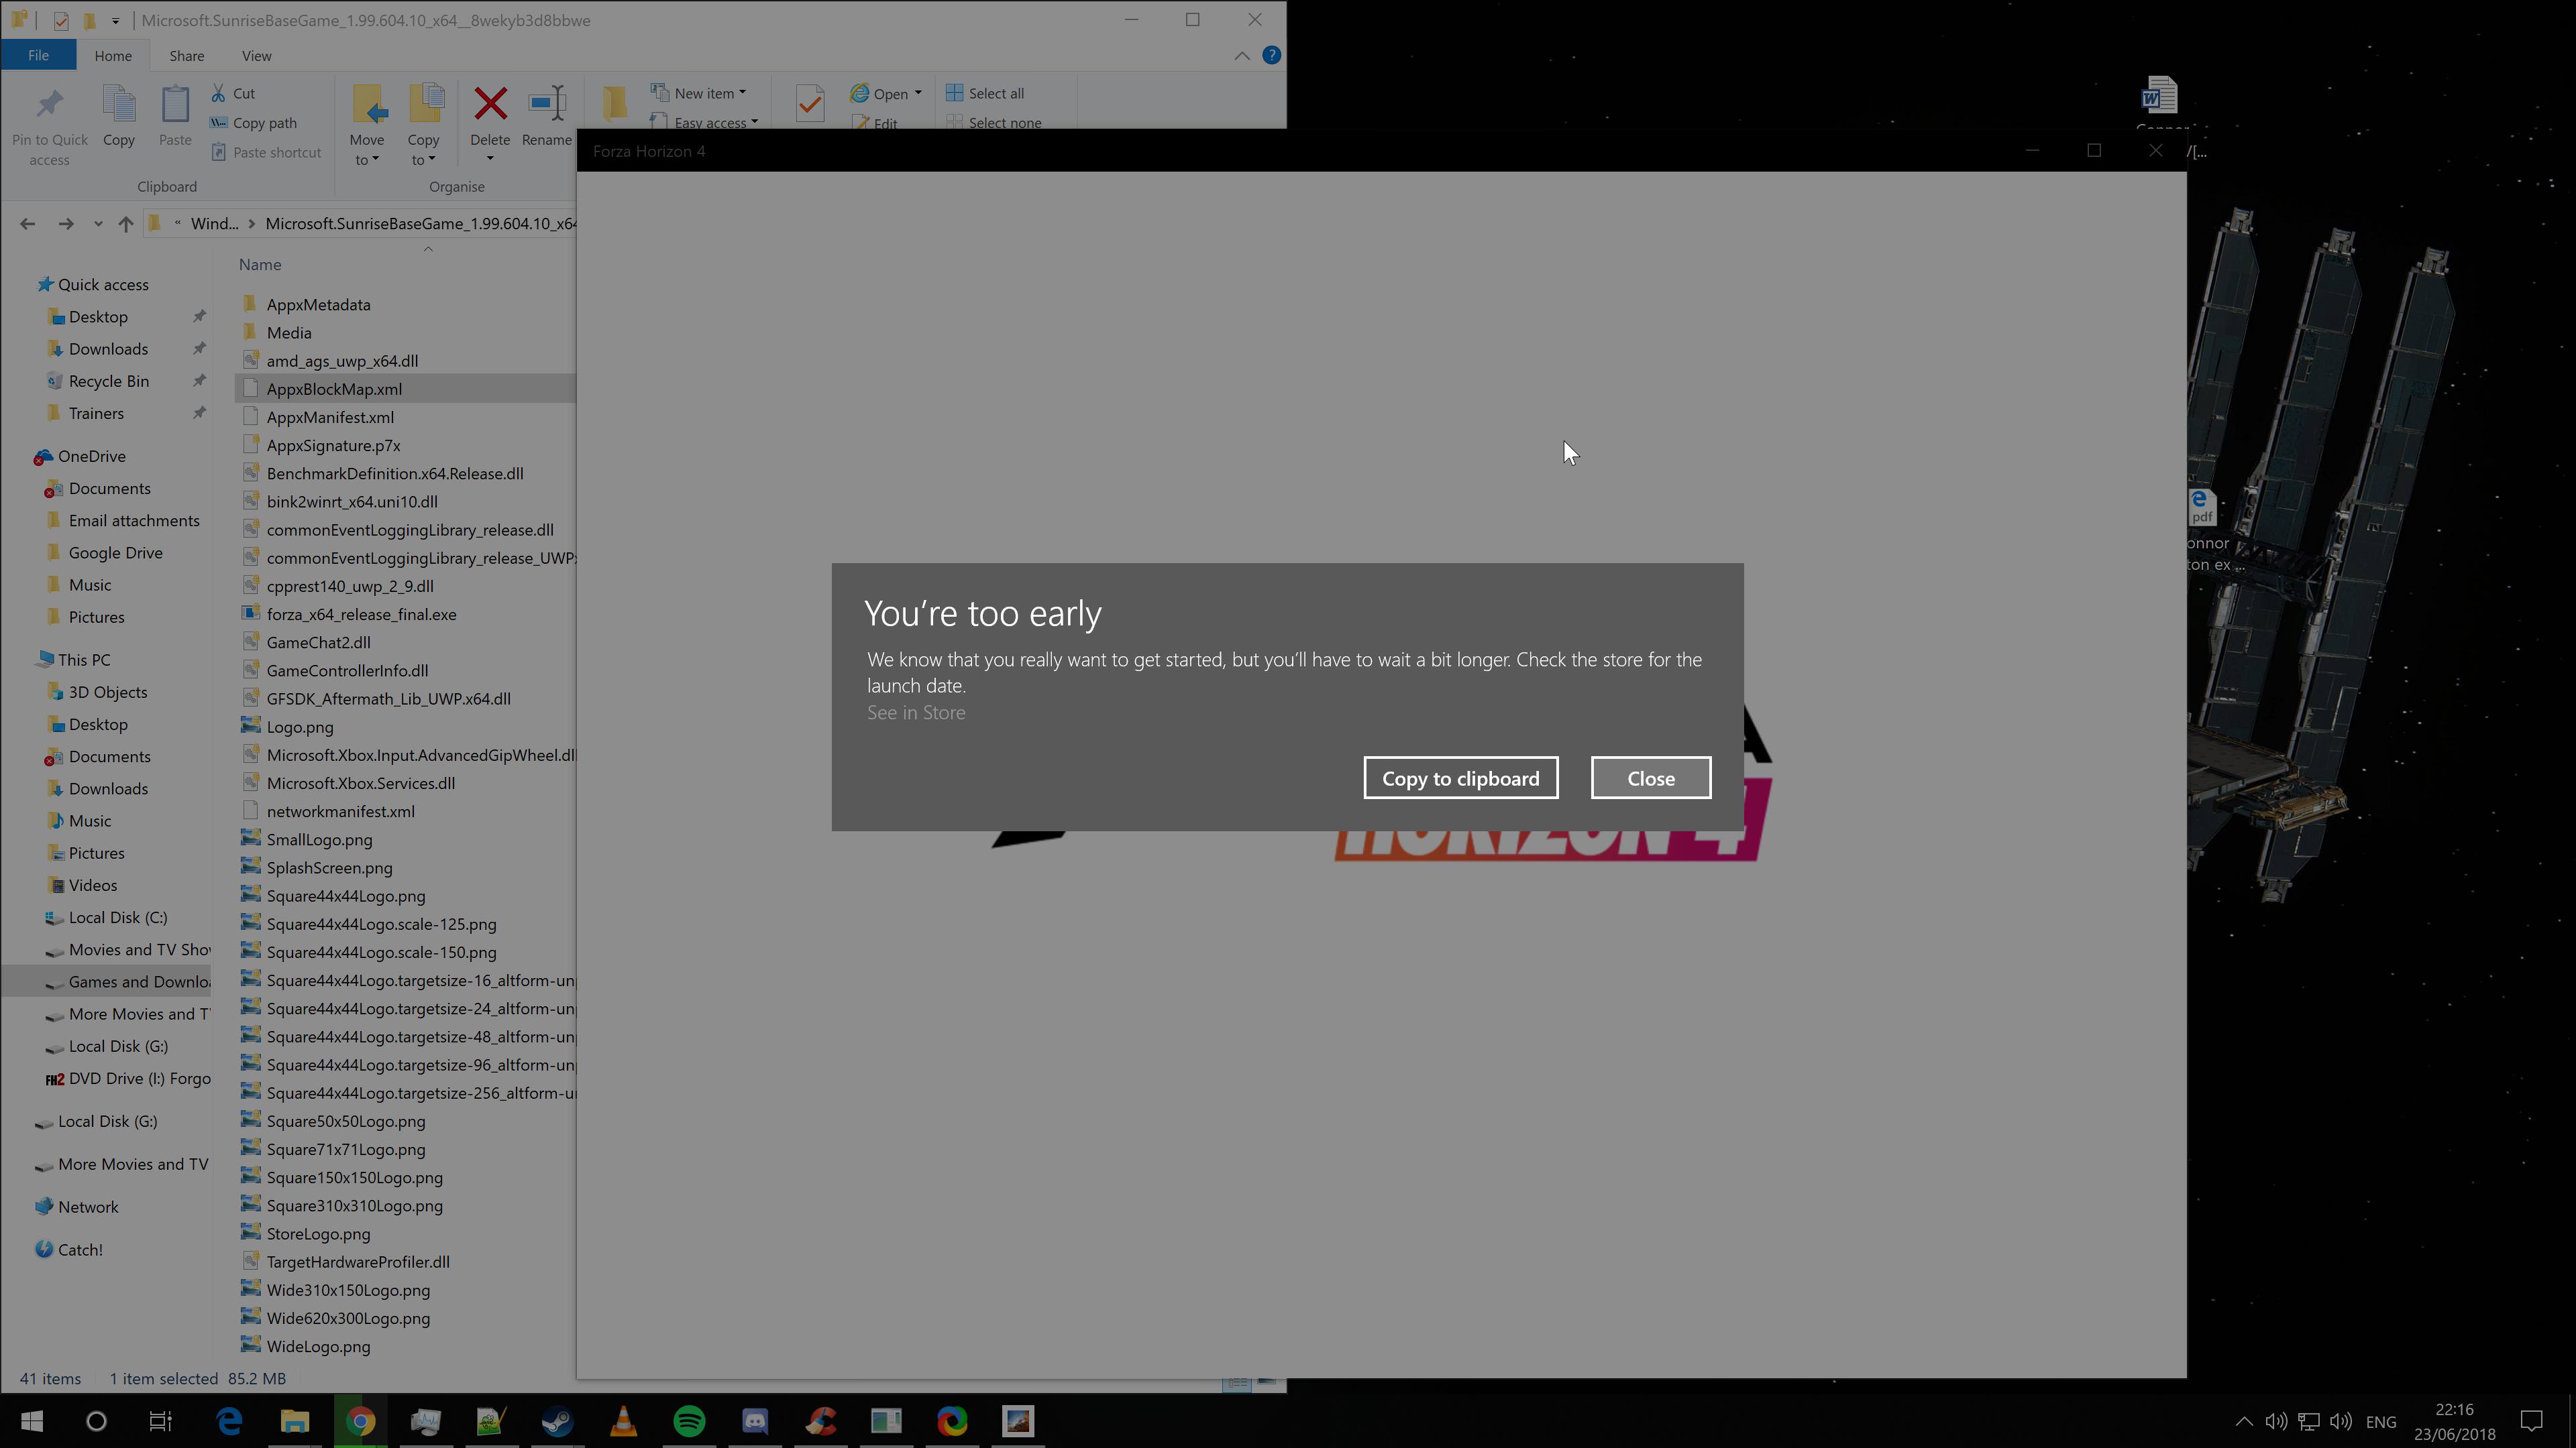The height and width of the screenshot is (1448, 2576).
Task: Click the Close button in the dialog
Action: coord(1650,778)
